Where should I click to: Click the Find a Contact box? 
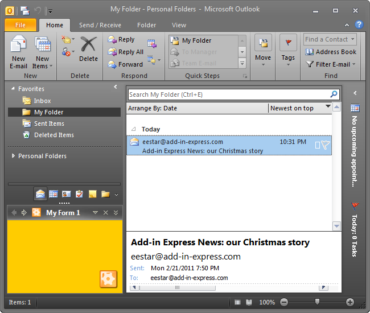click(330, 39)
